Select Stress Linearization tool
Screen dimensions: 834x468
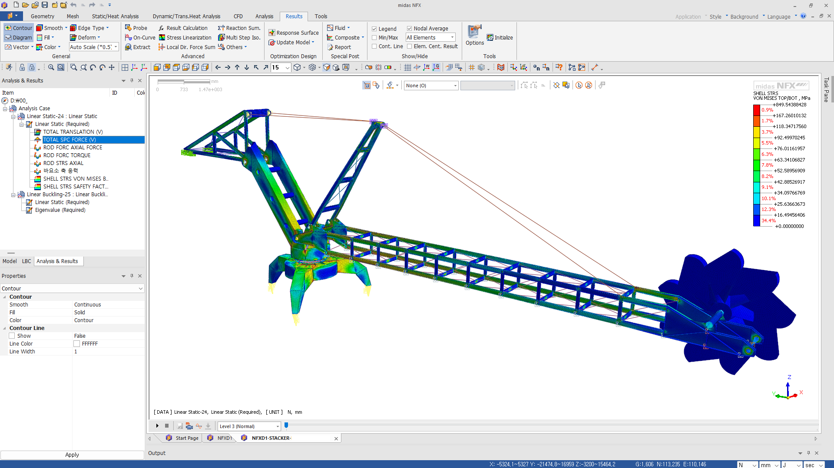[162, 38]
